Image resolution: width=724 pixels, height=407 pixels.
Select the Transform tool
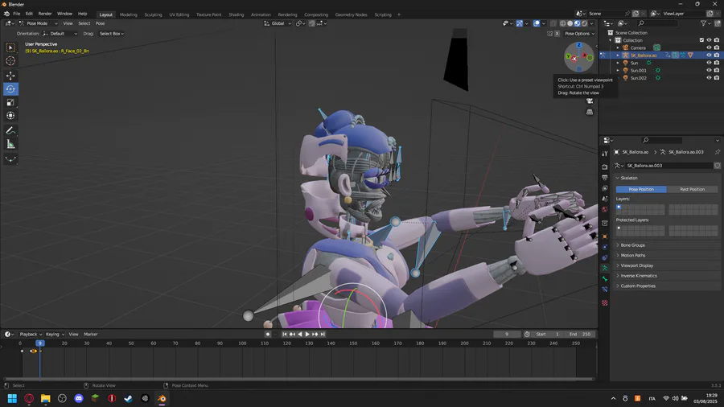(10, 116)
